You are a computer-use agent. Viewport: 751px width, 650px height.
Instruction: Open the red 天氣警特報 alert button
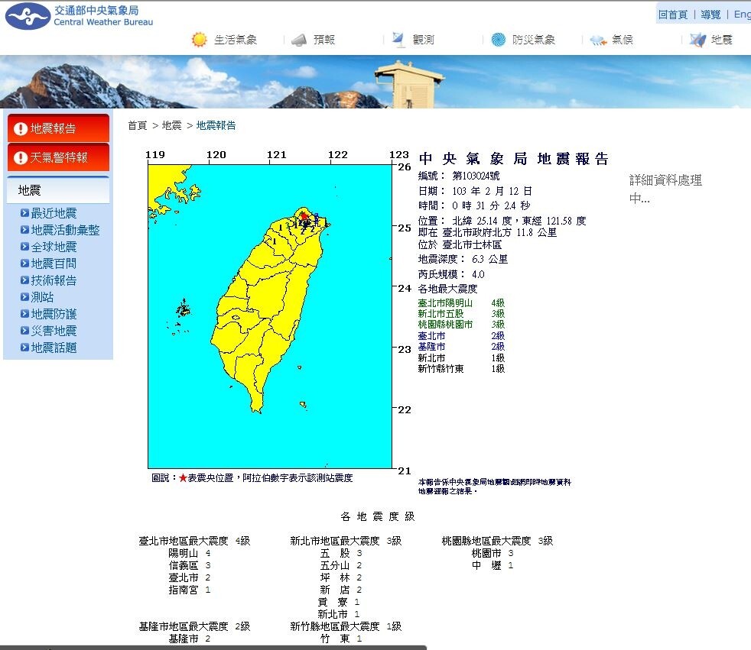[x=58, y=157]
